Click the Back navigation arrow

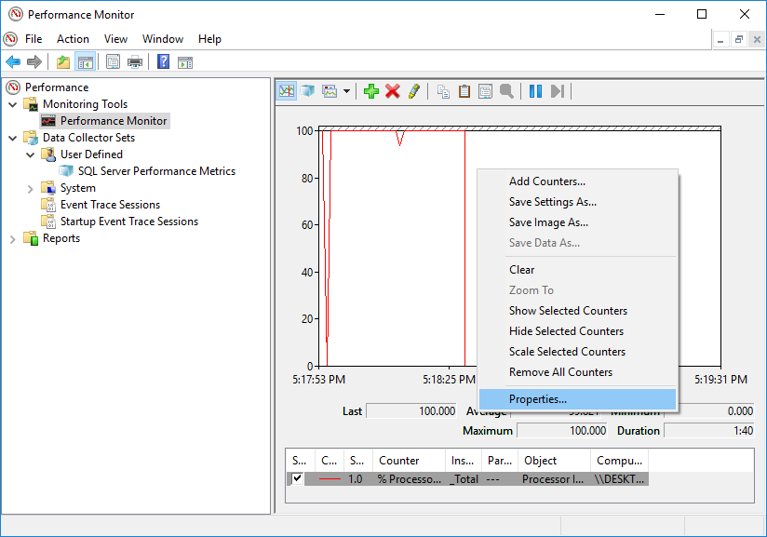12,61
